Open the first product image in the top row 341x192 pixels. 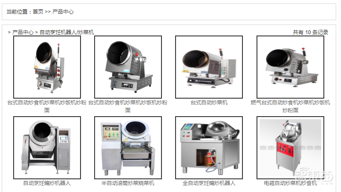[x=47, y=67]
